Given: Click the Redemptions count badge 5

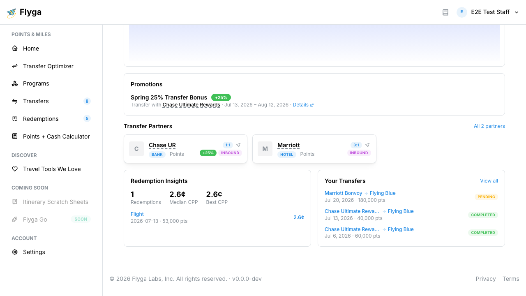Looking at the screenshot, I should 87,119.
